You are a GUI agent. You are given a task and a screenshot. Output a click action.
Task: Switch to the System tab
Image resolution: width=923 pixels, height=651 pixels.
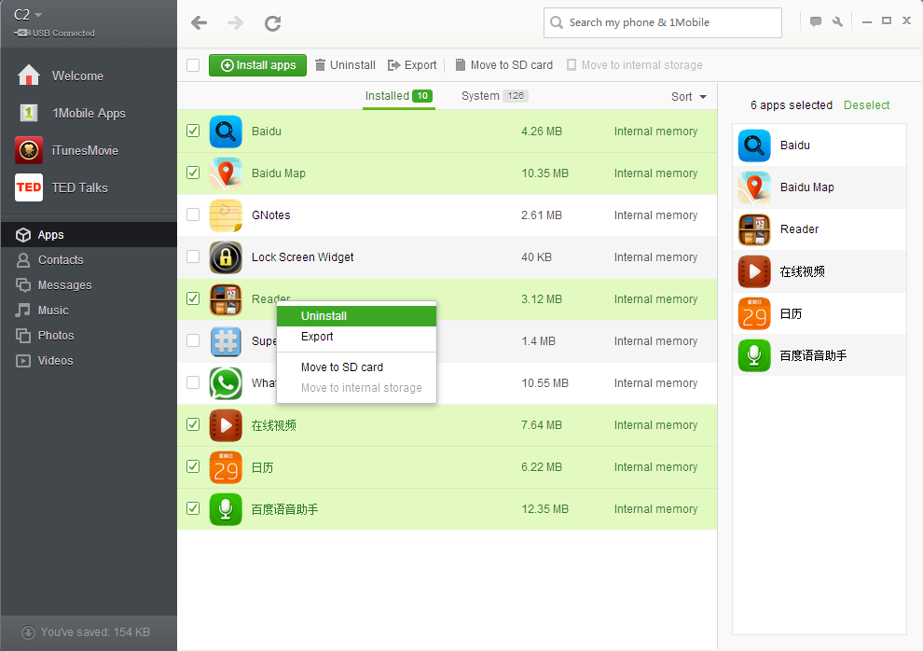click(x=494, y=96)
